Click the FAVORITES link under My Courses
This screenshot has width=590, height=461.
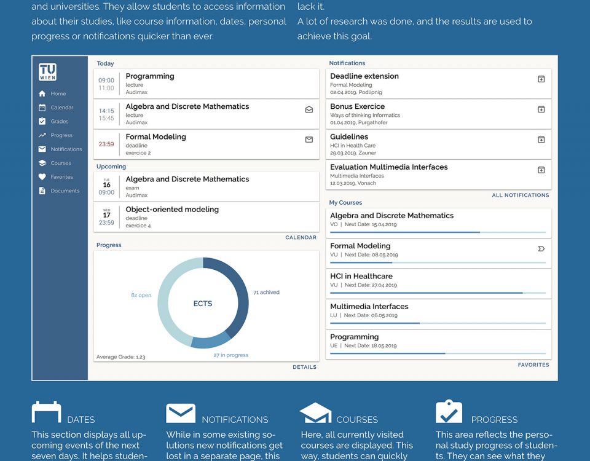[x=533, y=364]
